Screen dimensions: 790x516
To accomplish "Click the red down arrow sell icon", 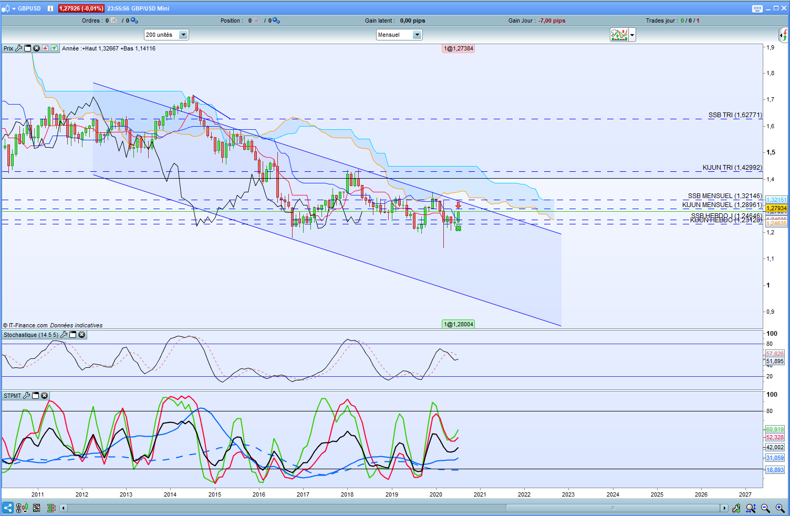I will [46, 48].
